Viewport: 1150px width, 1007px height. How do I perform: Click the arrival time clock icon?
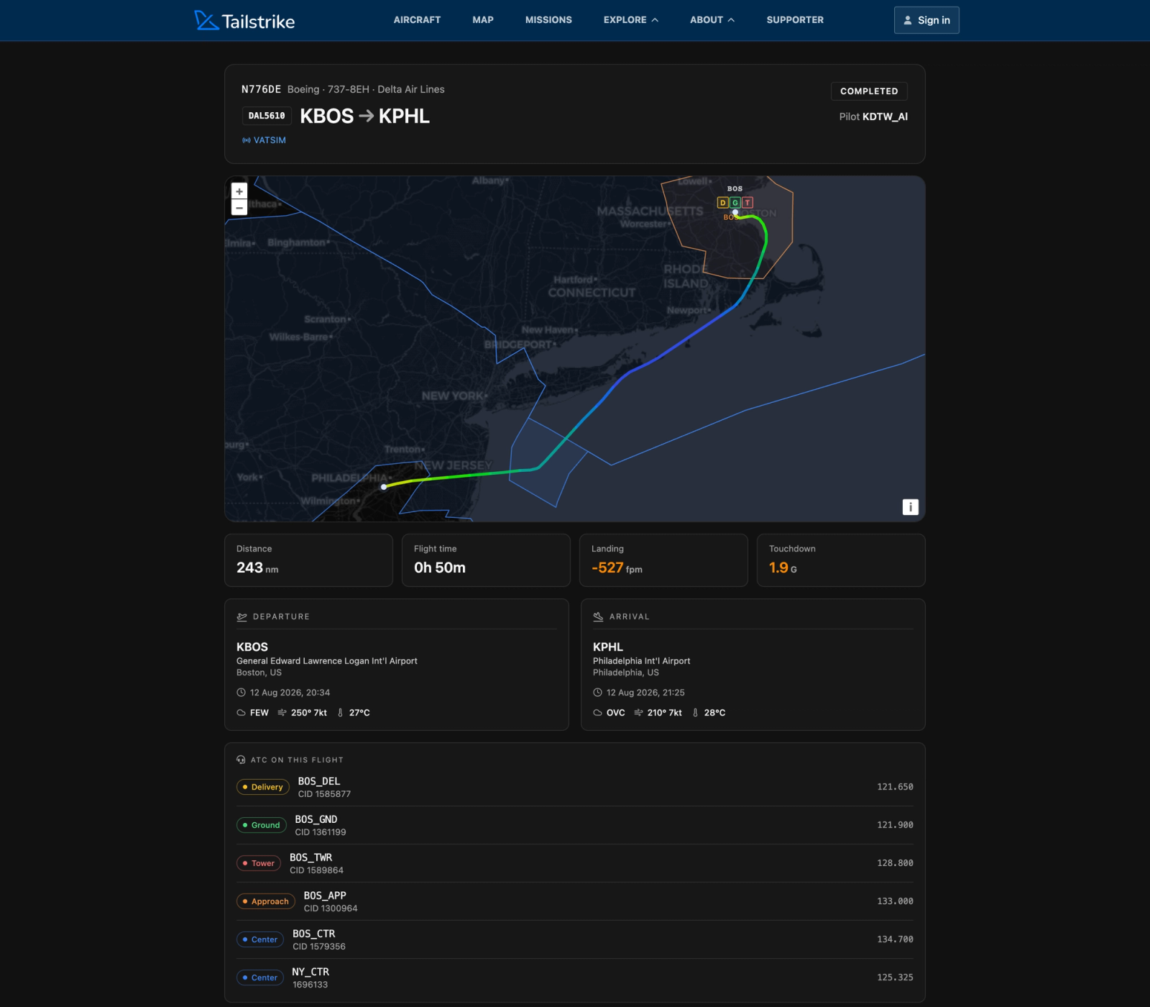point(597,693)
